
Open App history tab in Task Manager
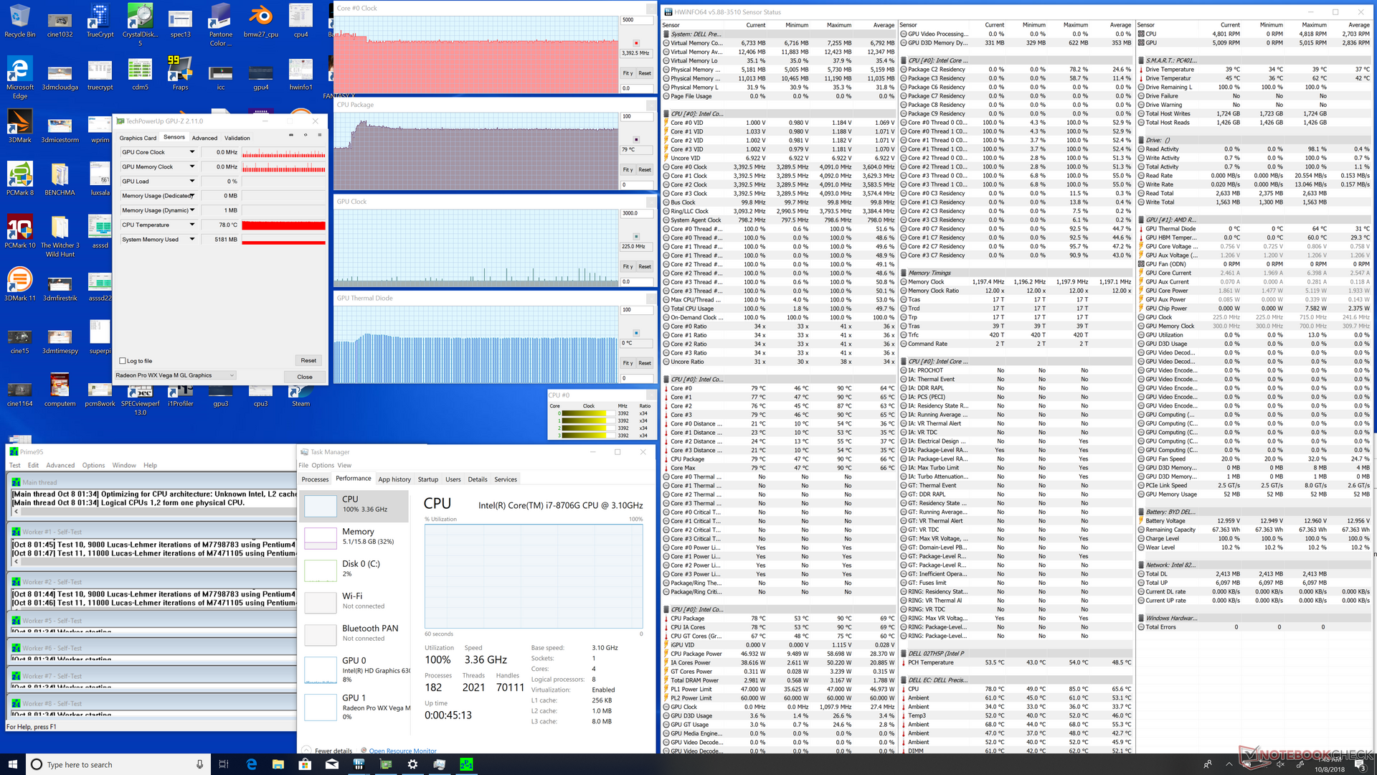(394, 479)
